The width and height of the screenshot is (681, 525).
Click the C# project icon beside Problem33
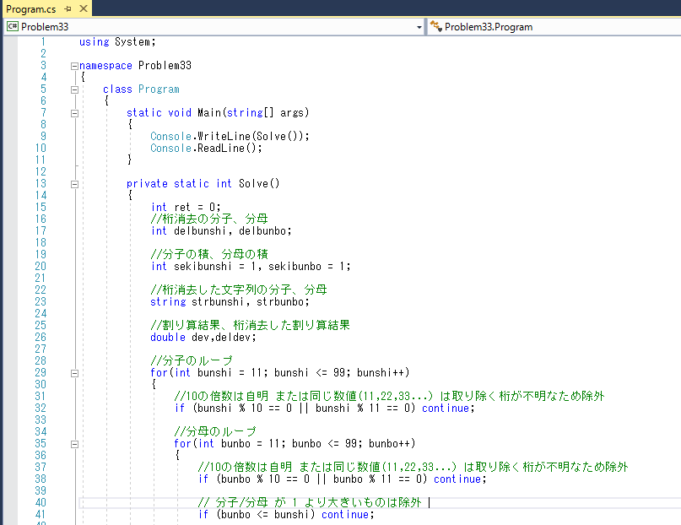[x=12, y=26]
